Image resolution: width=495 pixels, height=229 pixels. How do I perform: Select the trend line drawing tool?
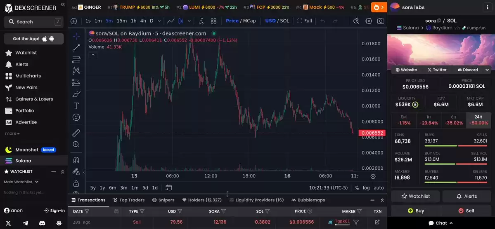pos(76,48)
